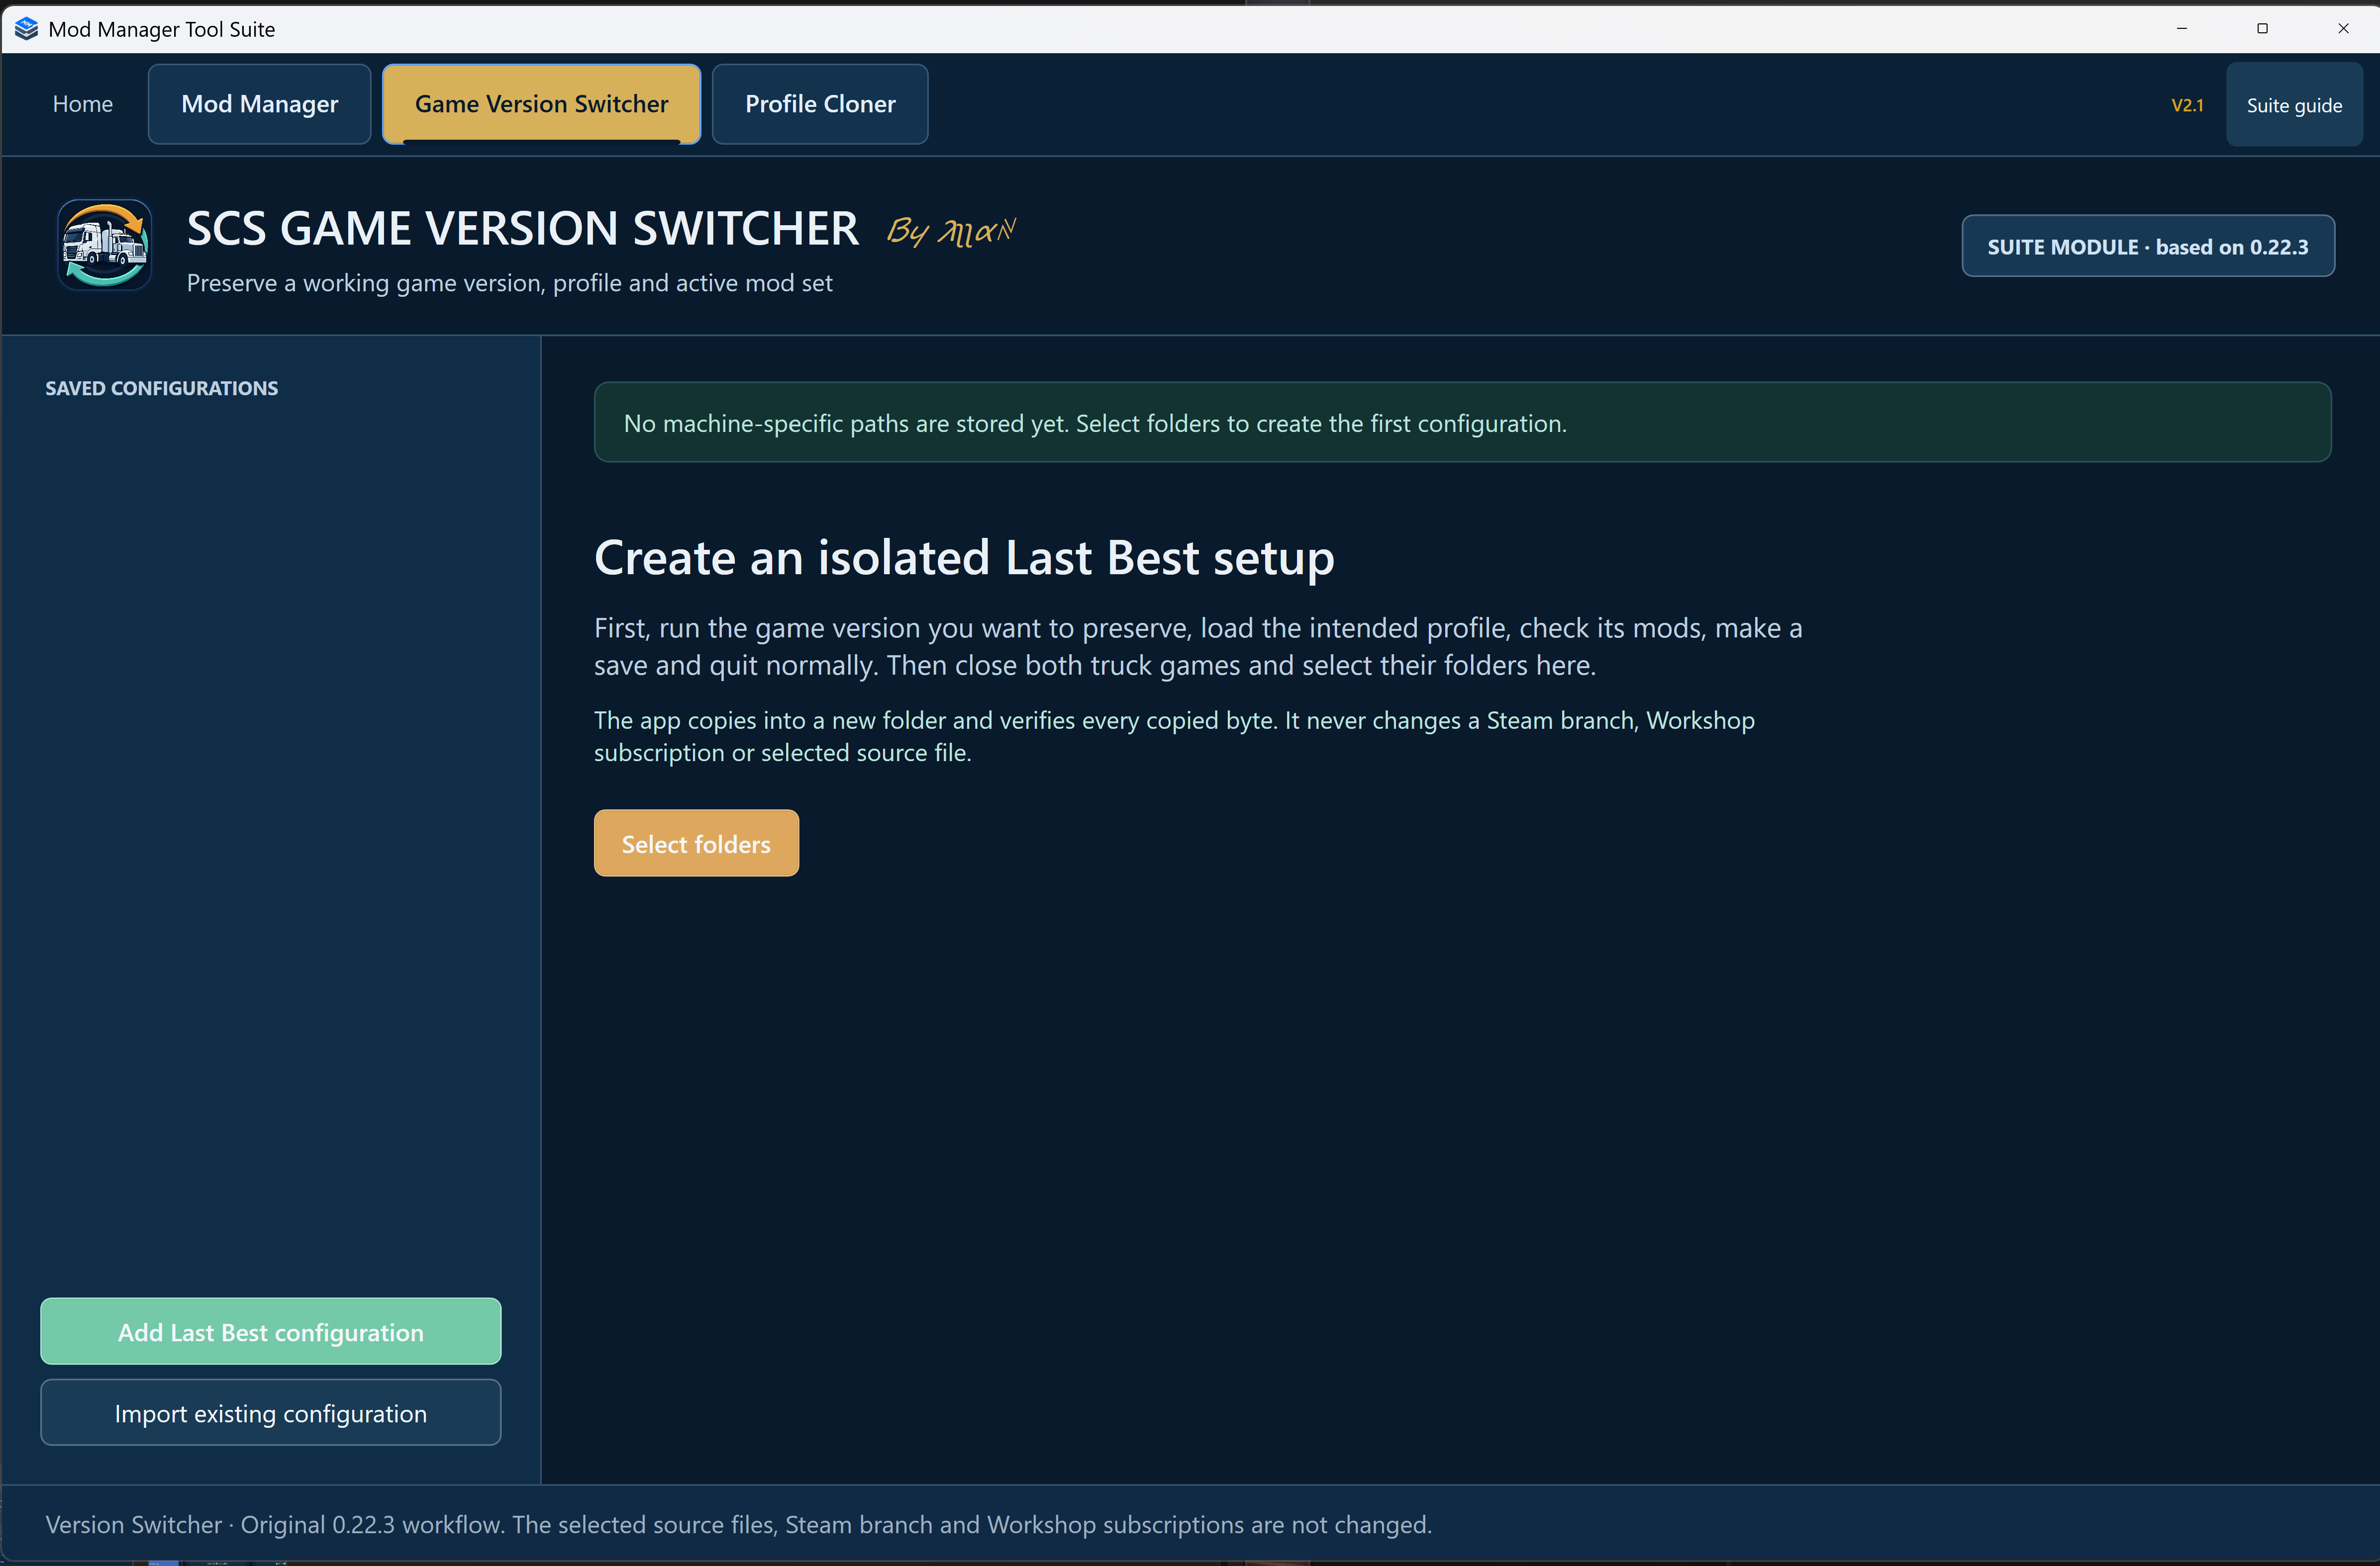This screenshot has height=1566, width=2380.
Task: Click the V2.1 version label
Action: pos(2187,105)
